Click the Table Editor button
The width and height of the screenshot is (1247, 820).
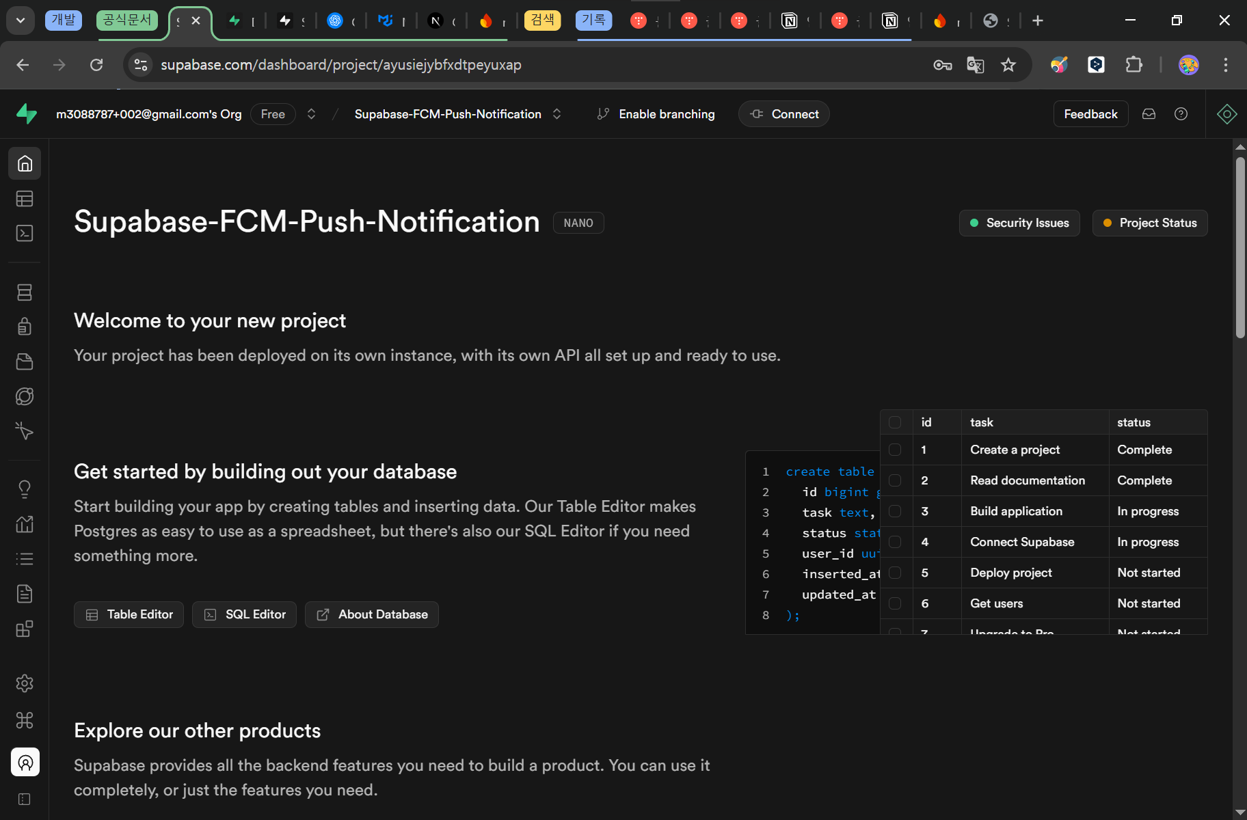[129, 614]
